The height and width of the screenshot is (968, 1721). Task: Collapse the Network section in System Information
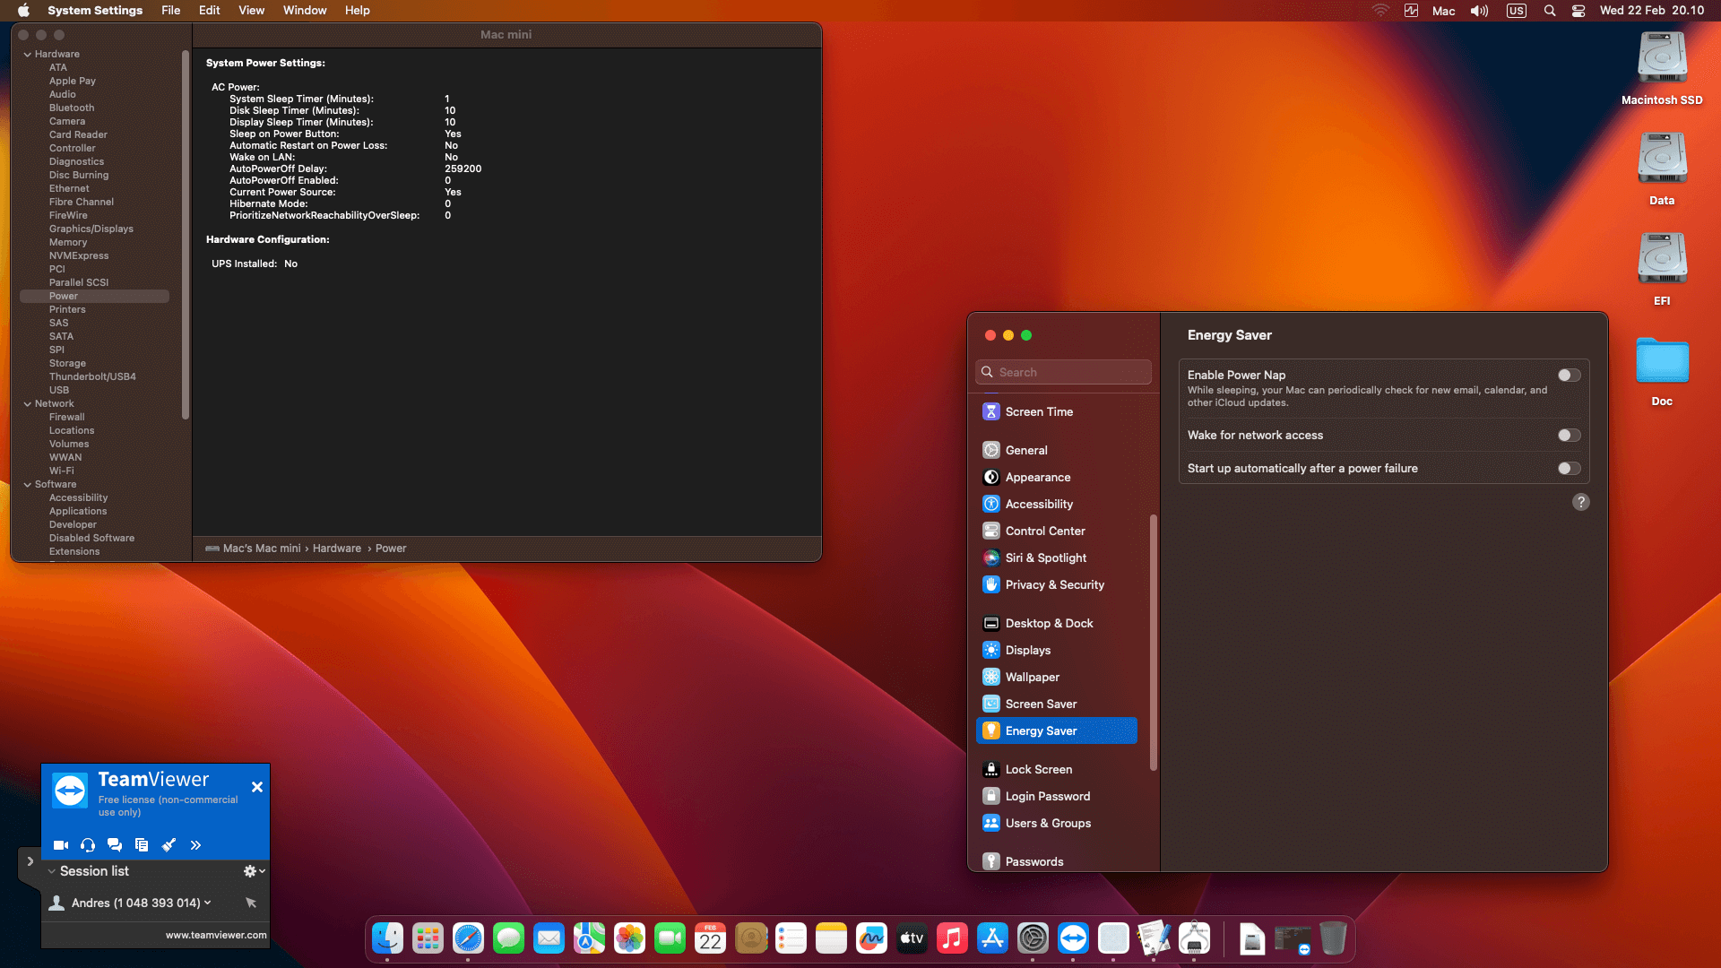tap(27, 404)
